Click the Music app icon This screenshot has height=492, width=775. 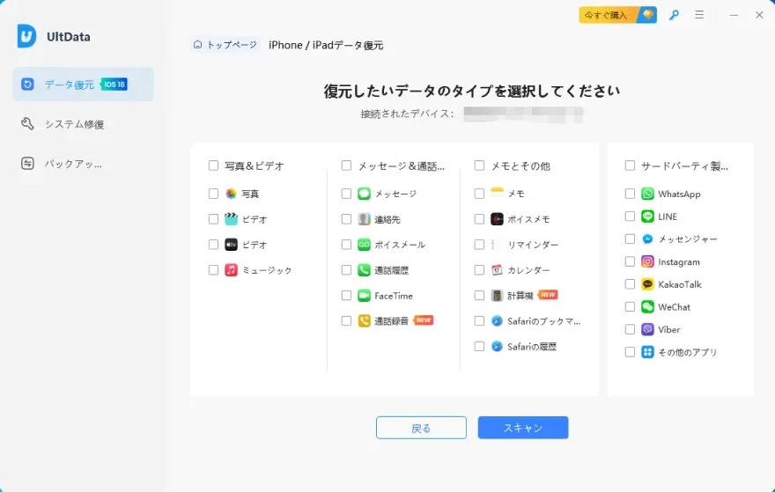231,269
